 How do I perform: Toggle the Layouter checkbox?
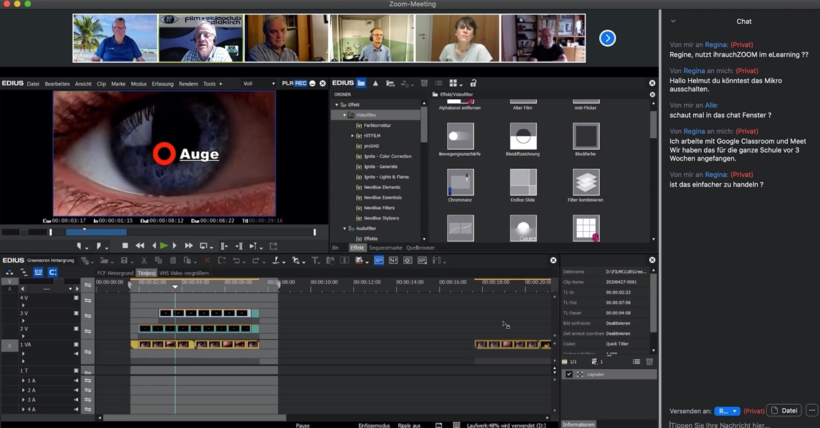tap(569, 374)
